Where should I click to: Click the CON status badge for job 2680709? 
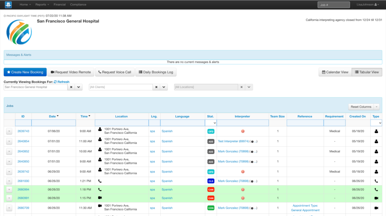click(211, 208)
